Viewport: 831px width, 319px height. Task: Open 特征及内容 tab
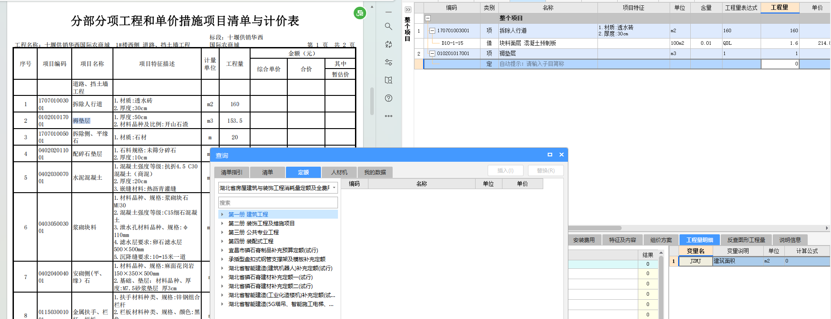click(x=623, y=240)
